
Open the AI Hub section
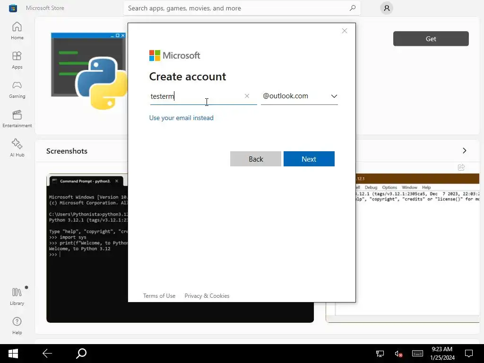click(x=17, y=148)
